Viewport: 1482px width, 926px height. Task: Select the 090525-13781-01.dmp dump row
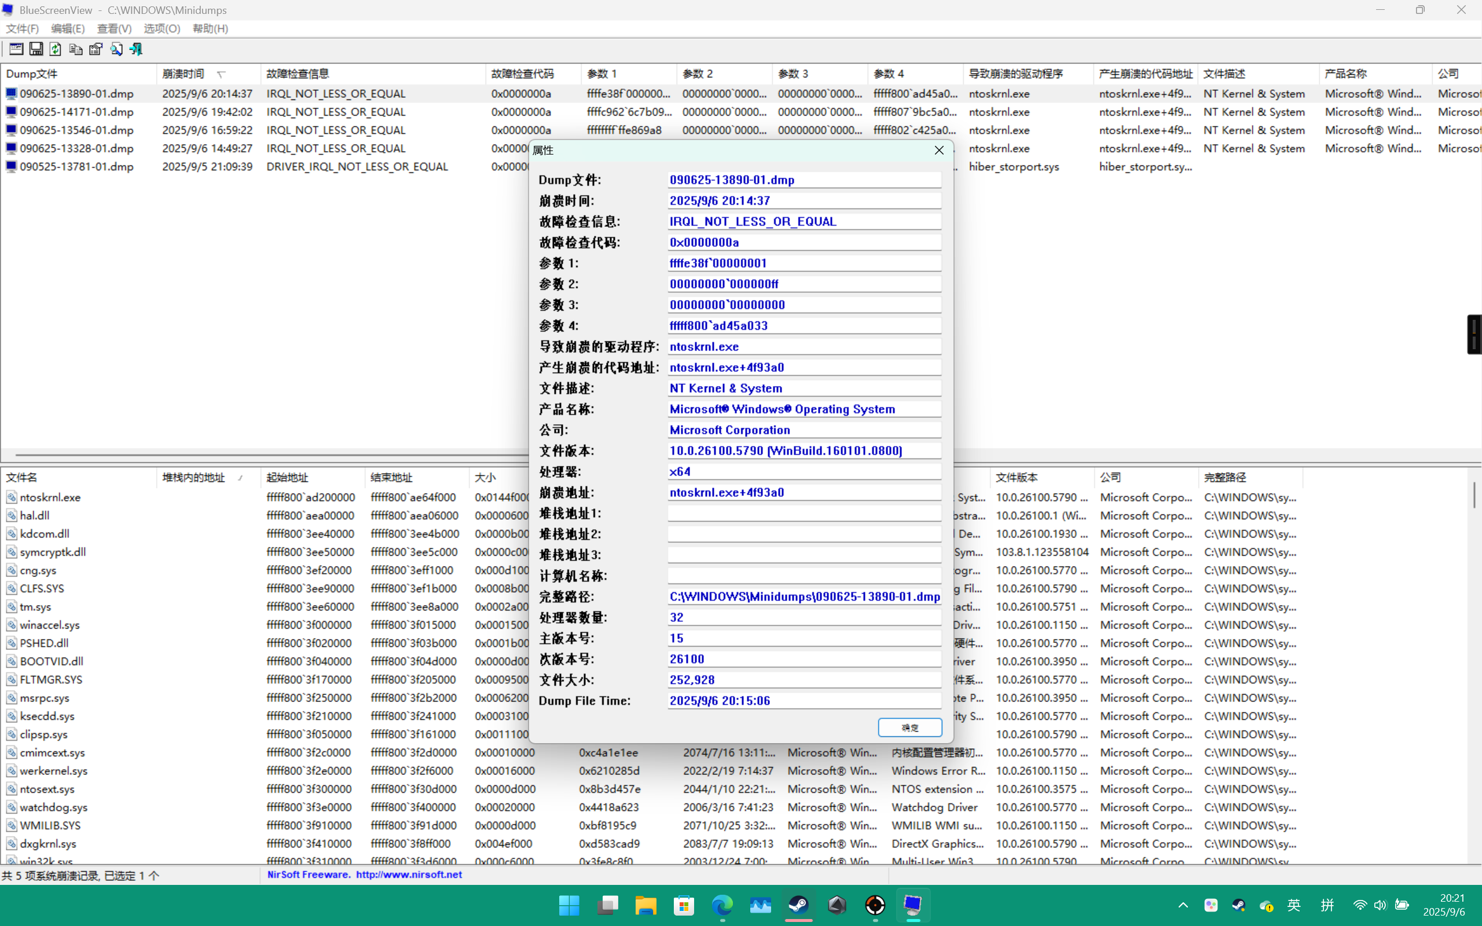(x=76, y=167)
